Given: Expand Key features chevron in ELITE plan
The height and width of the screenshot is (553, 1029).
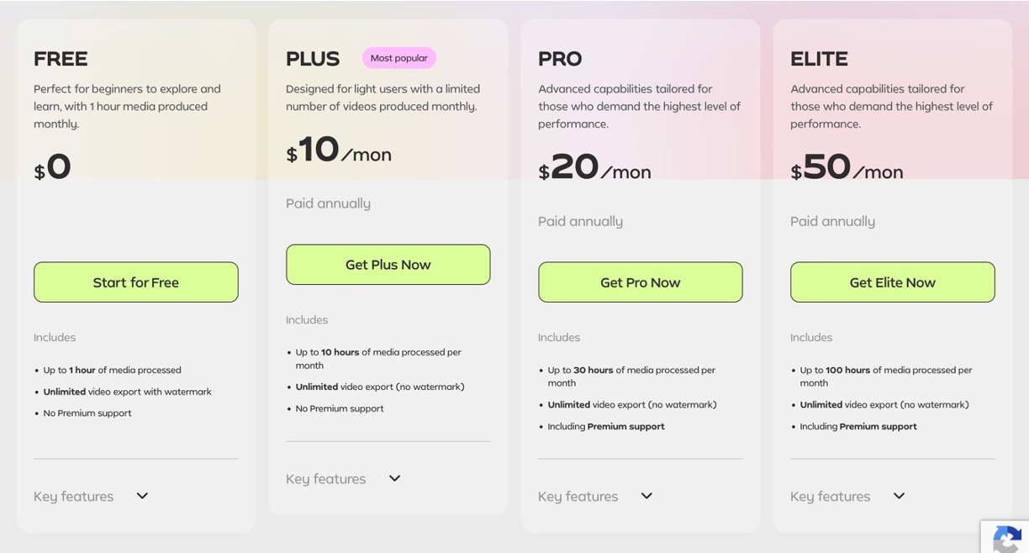Looking at the screenshot, I should [899, 496].
